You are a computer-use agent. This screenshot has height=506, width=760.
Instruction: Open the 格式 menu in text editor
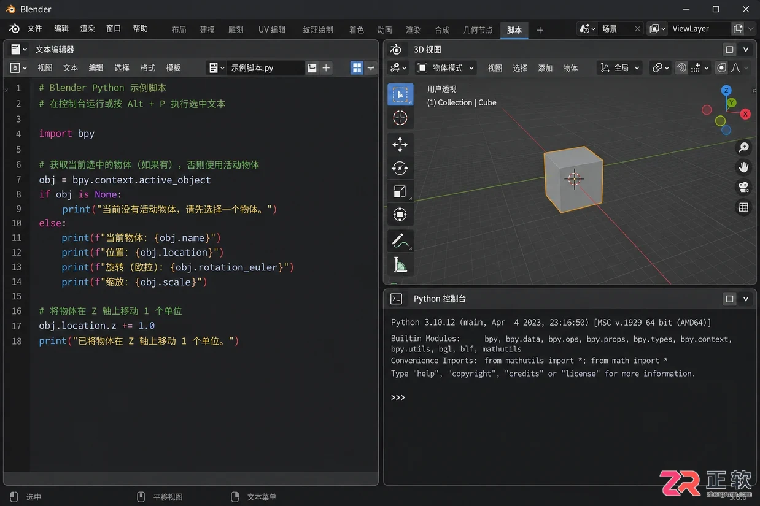147,68
